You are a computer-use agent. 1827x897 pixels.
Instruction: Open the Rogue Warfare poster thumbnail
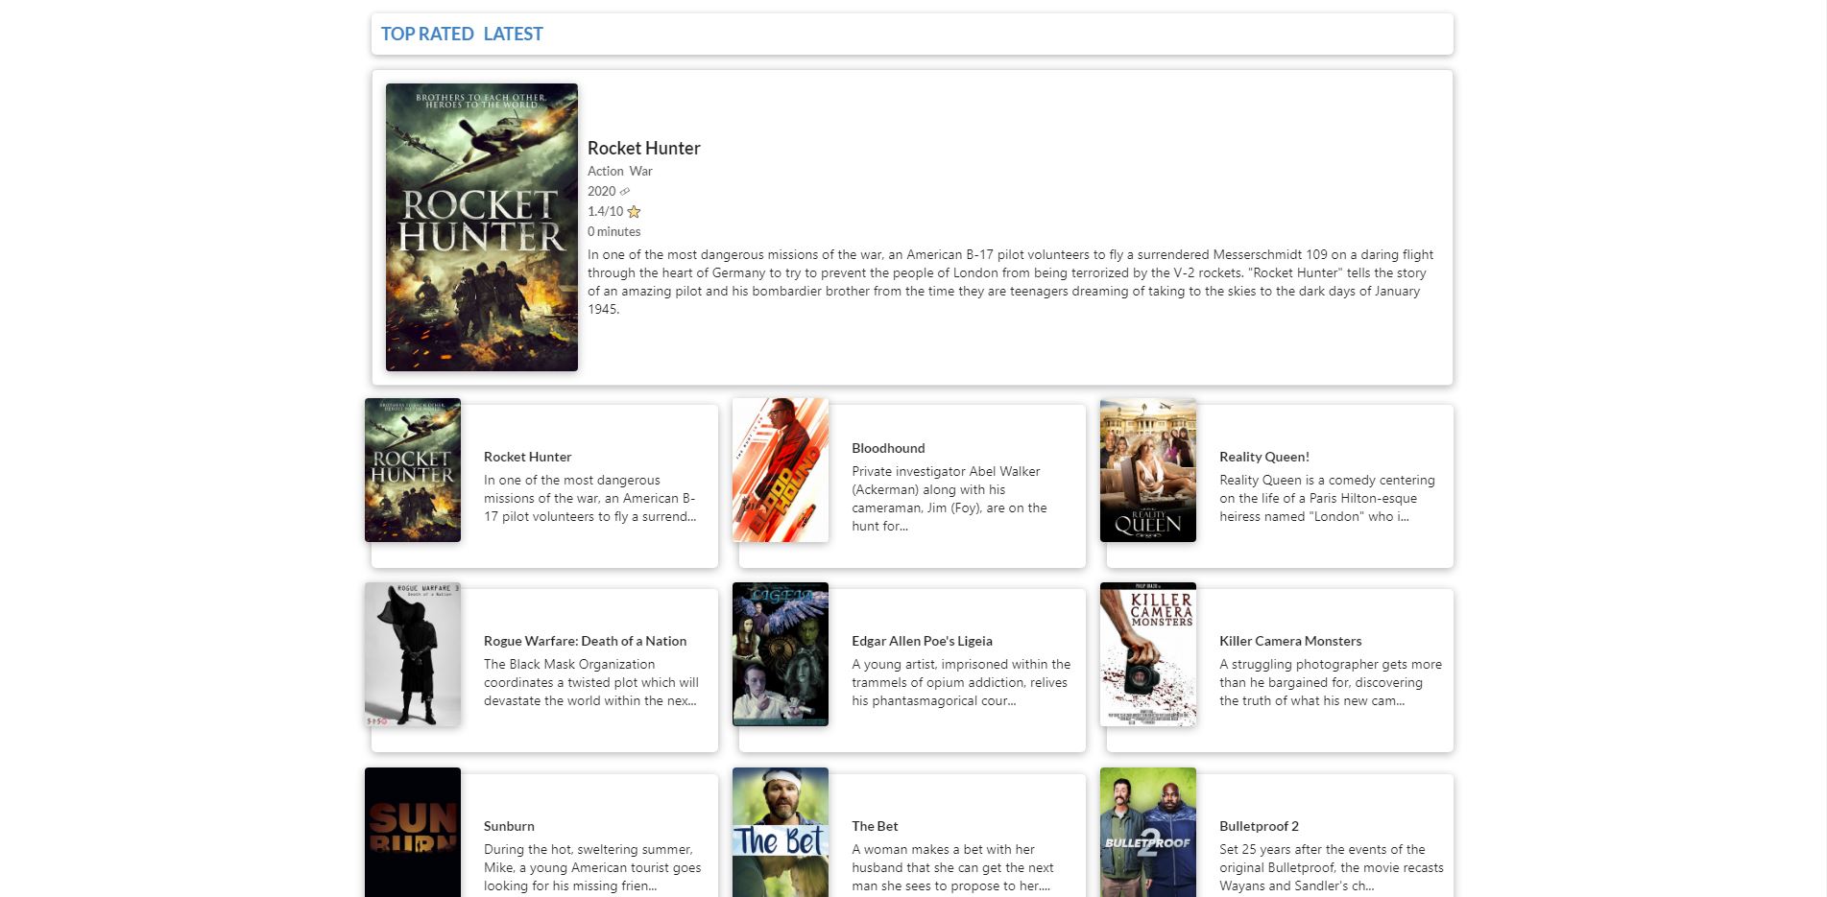tap(413, 654)
